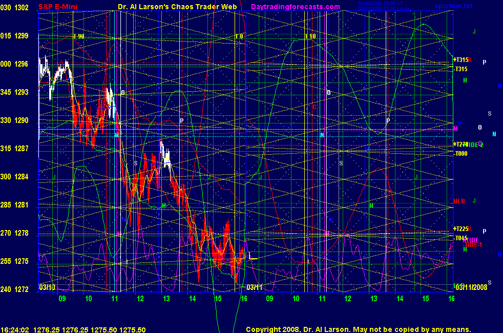Select the "330 1290" price axis label
Viewport: 503px width, 333px height.
(14, 120)
